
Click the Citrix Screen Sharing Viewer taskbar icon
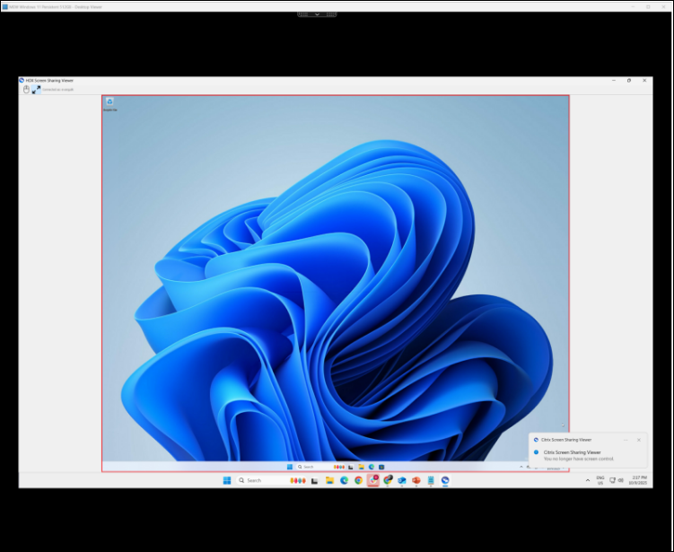pyautogui.click(x=445, y=481)
